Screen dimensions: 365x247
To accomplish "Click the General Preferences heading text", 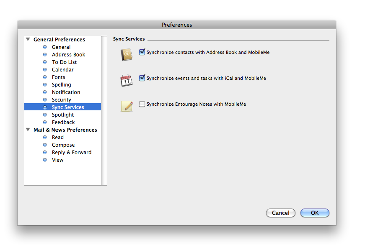I will coord(59,39).
